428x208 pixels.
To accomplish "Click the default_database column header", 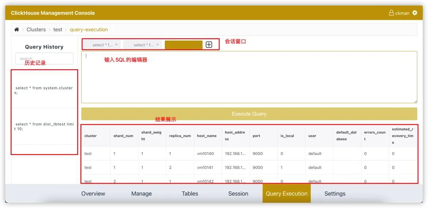I will coord(347,136).
